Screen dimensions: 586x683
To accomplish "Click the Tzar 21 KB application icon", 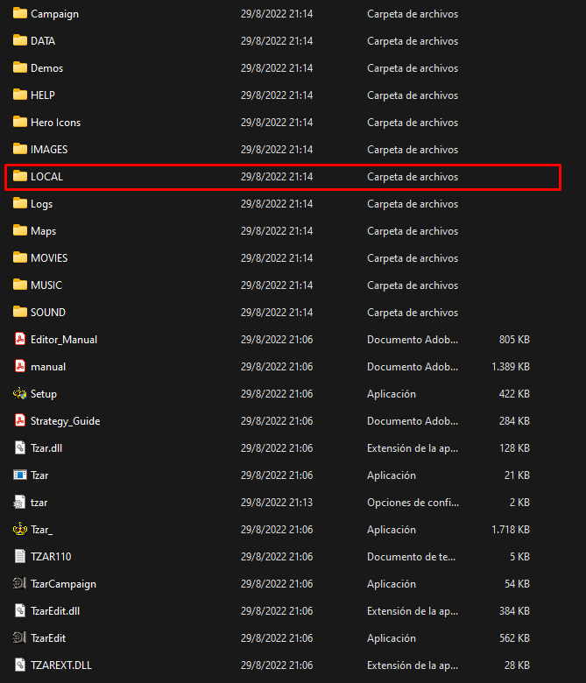I will coord(20,475).
